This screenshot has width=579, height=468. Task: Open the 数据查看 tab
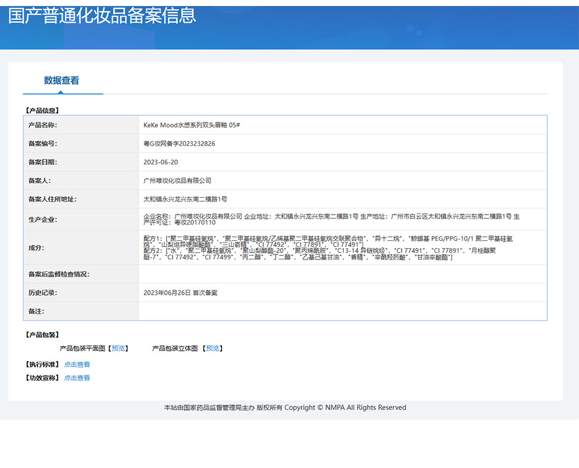[x=61, y=80]
